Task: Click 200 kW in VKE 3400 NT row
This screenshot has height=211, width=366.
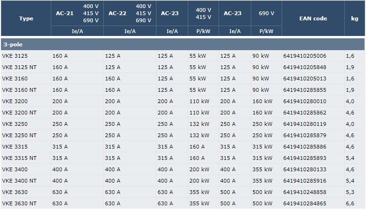Action: coord(199,181)
